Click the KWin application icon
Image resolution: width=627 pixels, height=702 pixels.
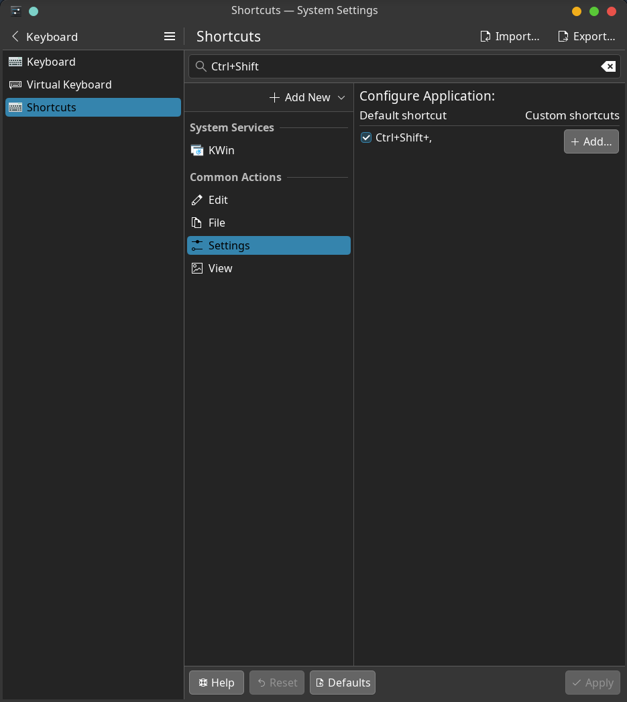click(197, 150)
